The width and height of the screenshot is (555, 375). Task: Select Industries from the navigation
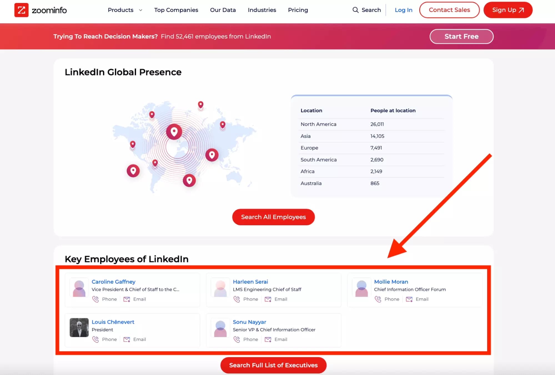coord(262,10)
